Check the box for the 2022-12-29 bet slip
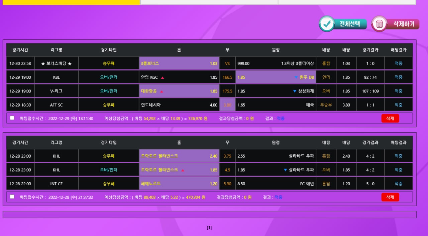The image size is (428, 236). click(12, 118)
